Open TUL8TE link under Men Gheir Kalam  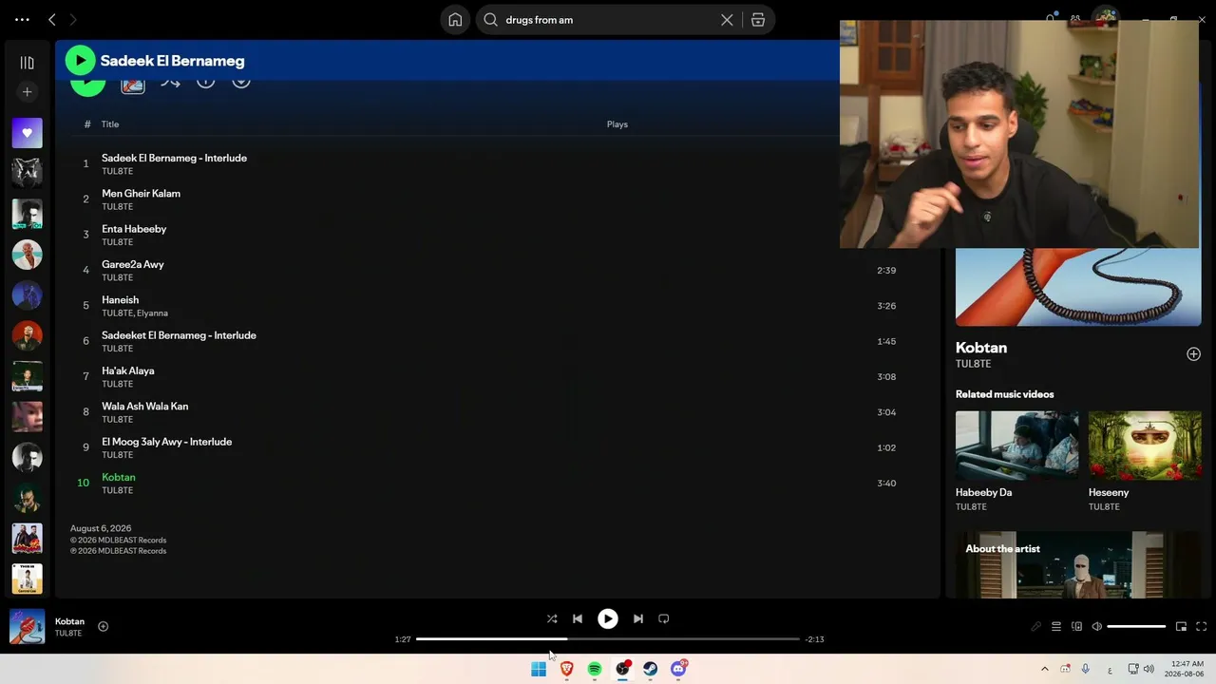[117, 207]
